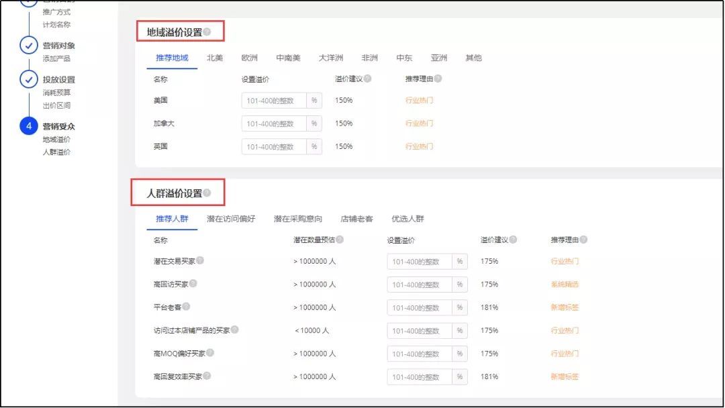
Task: Click 新增标签 reason for 平台老客
Action: click(565, 308)
